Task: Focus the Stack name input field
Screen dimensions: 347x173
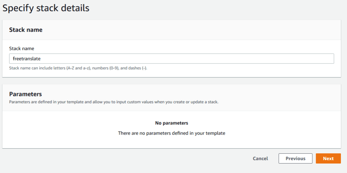Action: (171, 59)
